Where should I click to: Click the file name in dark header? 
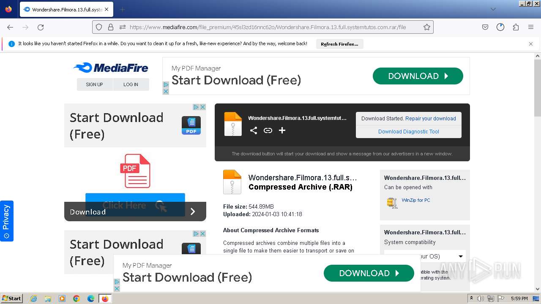coord(297,118)
